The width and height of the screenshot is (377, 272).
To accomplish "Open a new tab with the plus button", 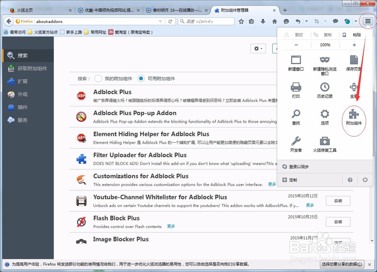I will pos(285,10).
